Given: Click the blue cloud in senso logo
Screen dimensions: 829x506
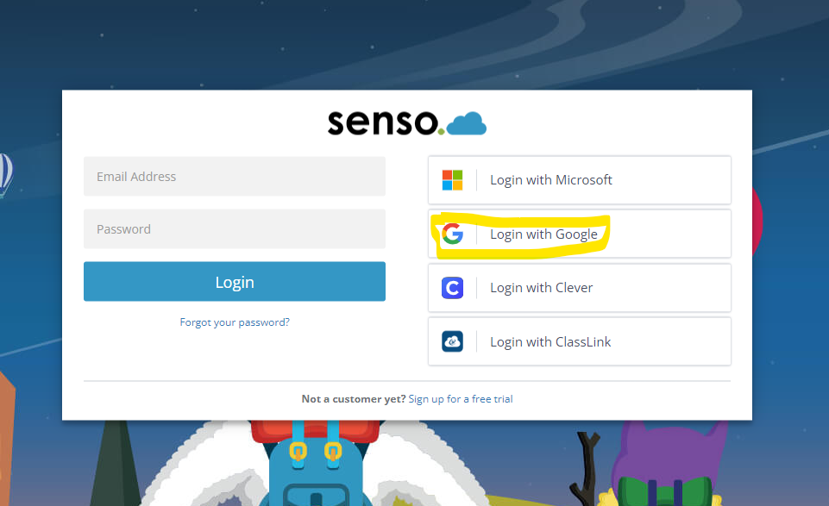Looking at the screenshot, I should coord(467,123).
